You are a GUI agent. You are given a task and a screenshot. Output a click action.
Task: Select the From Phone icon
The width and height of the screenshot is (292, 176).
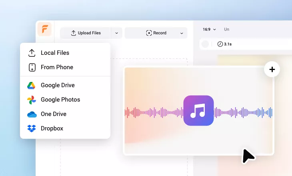(x=32, y=67)
